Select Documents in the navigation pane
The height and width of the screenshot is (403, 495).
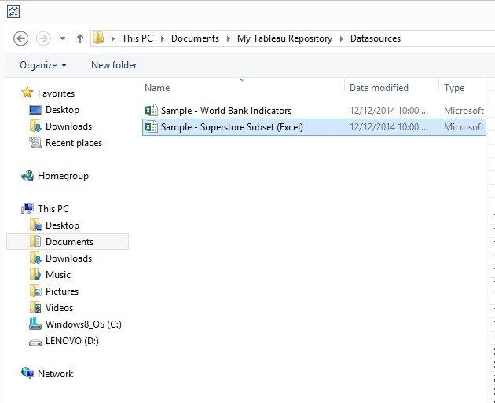[x=69, y=242]
